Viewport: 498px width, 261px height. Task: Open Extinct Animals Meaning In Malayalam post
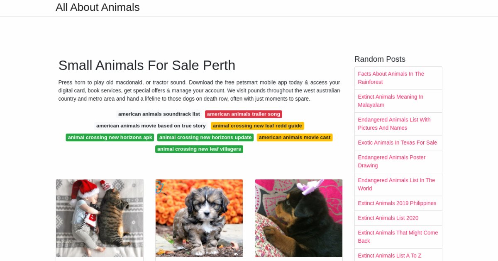coord(391,101)
